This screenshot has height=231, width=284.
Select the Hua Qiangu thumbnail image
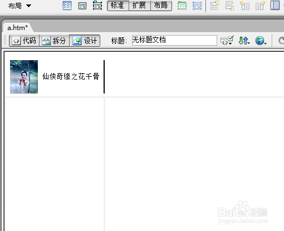point(24,77)
